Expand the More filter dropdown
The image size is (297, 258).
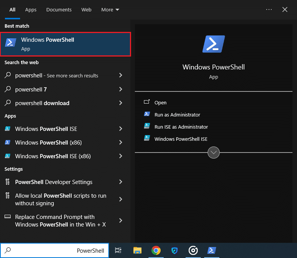click(110, 9)
